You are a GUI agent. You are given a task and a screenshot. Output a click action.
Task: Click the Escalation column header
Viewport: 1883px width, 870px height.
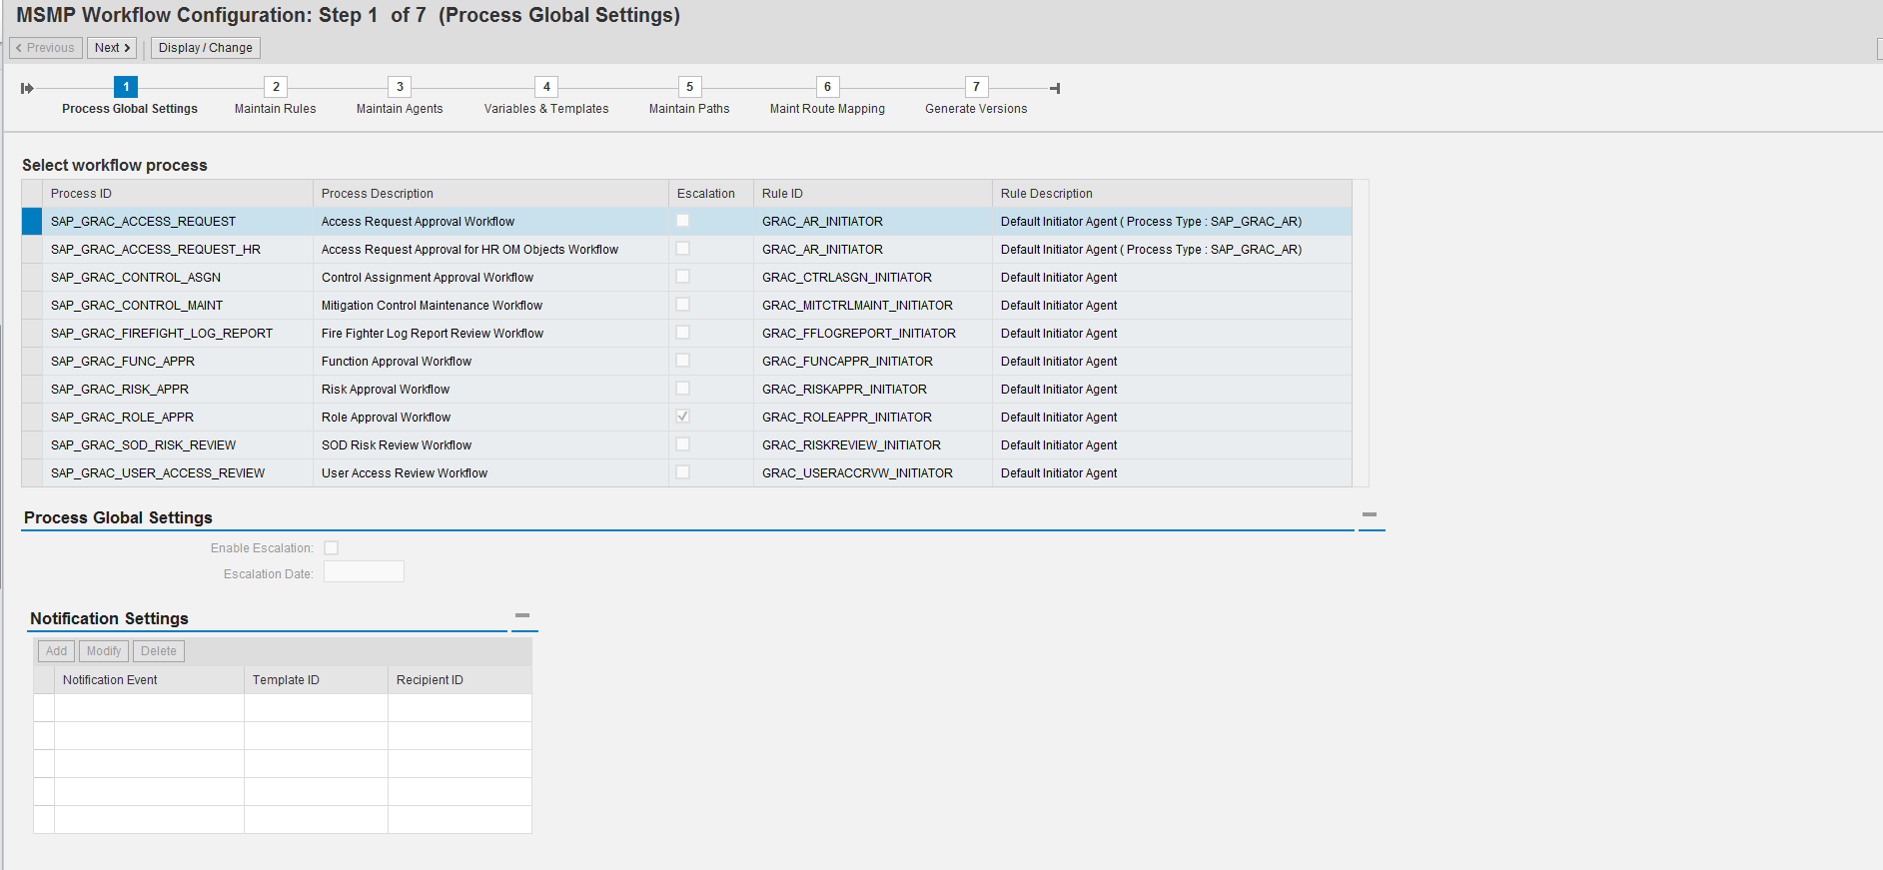(711, 194)
